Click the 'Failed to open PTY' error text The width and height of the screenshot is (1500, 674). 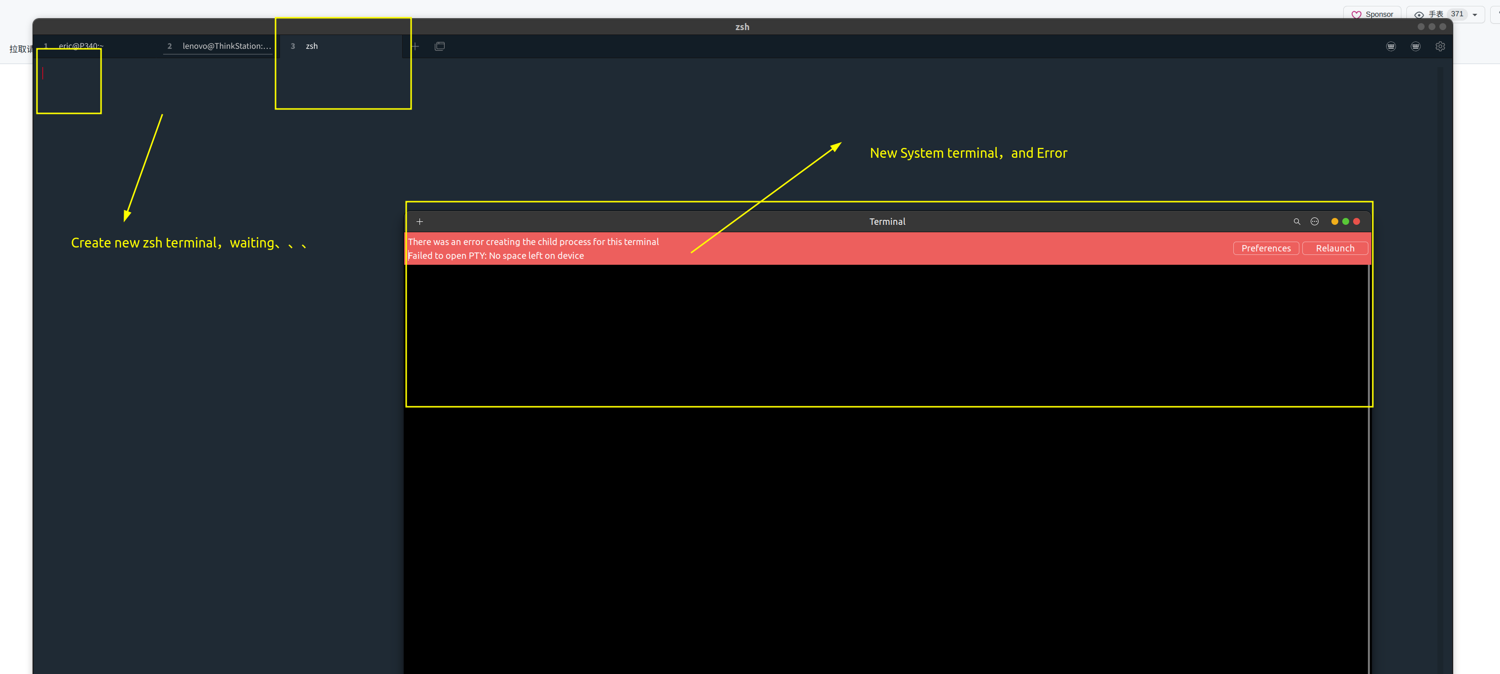point(495,256)
